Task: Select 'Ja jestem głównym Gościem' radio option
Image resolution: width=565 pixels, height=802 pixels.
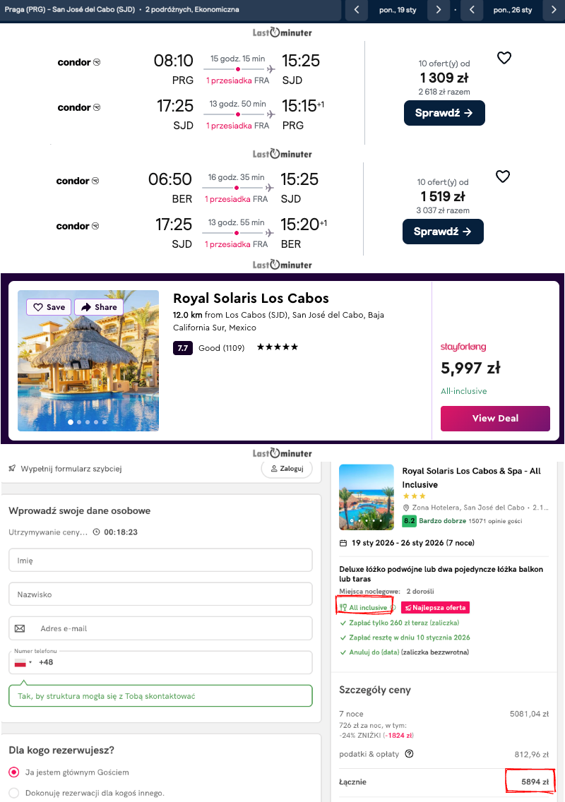Action: (14, 772)
